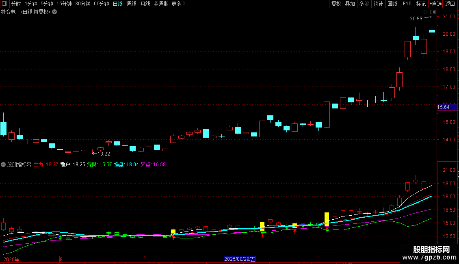The image size is (459, 264).
Task: Select the 1分钟 period
Action: coord(31,4)
